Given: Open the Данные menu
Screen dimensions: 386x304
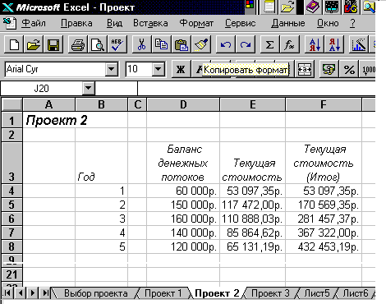Looking at the screenshot, I should tap(288, 23).
